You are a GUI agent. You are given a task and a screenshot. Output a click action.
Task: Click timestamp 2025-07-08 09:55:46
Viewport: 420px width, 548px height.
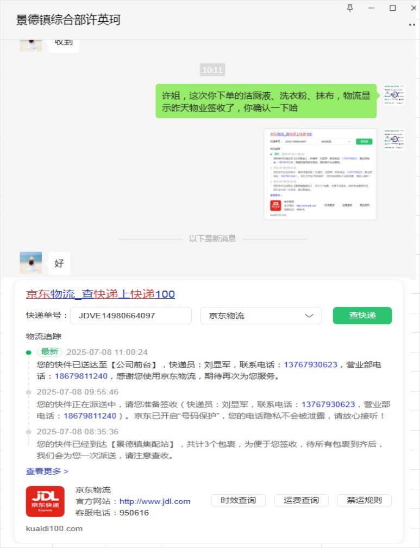(x=78, y=392)
